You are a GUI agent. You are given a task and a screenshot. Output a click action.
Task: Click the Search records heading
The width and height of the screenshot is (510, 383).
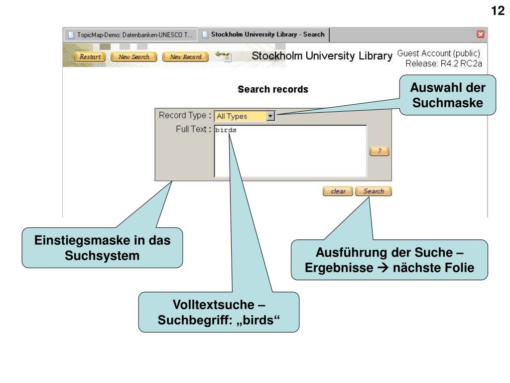click(273, 89)
